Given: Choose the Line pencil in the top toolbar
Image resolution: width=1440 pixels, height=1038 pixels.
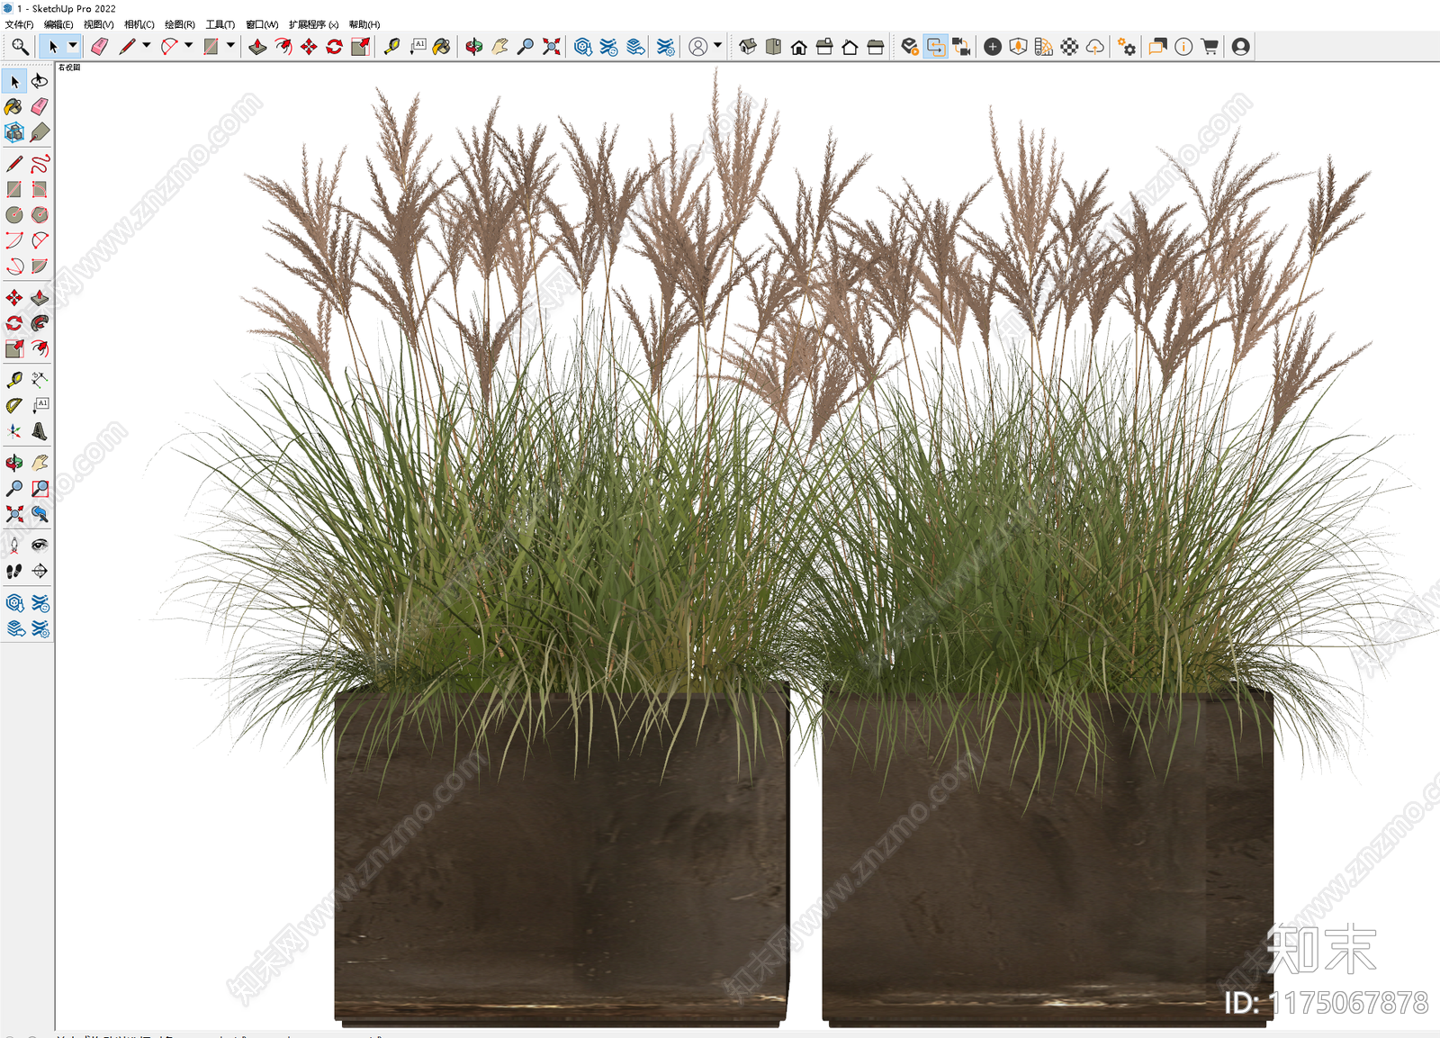Looking at the screenshot, I should click(127, 47).
